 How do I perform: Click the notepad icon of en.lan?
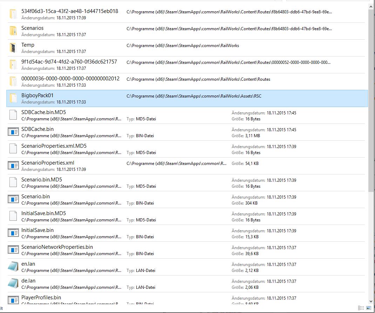point(13,267)
